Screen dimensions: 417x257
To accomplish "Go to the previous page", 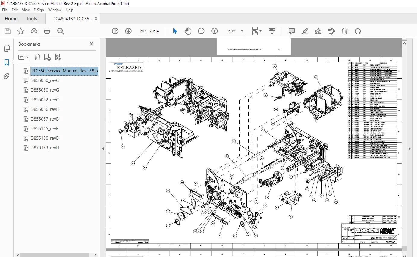I will point(115,31).
